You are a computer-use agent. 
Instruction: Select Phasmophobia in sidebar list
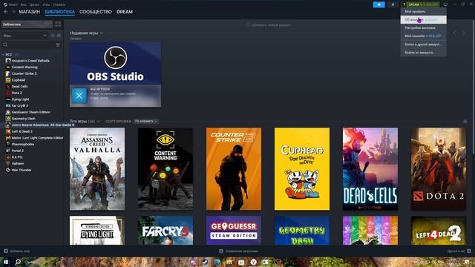(x=23, y=145)
